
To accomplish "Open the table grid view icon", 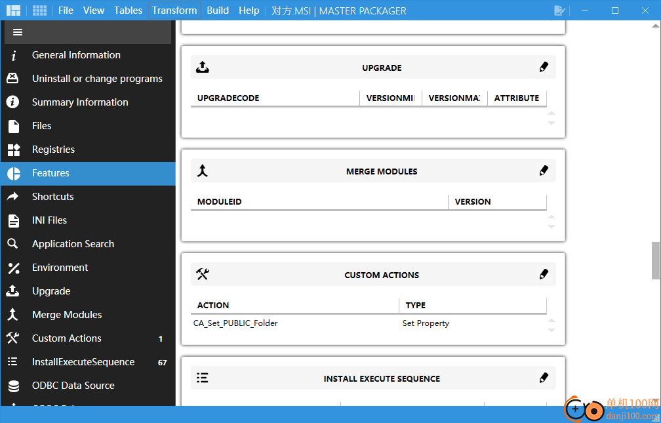I will pos(39,10).
